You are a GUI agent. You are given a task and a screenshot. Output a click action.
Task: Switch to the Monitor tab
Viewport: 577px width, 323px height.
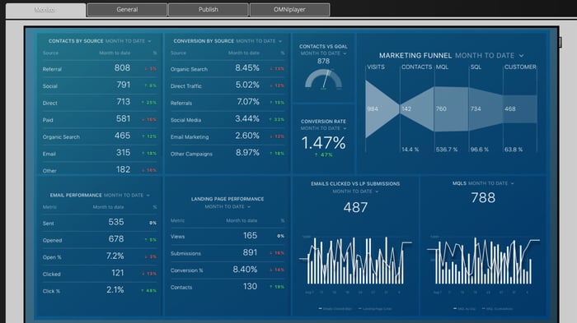(45, 10)
